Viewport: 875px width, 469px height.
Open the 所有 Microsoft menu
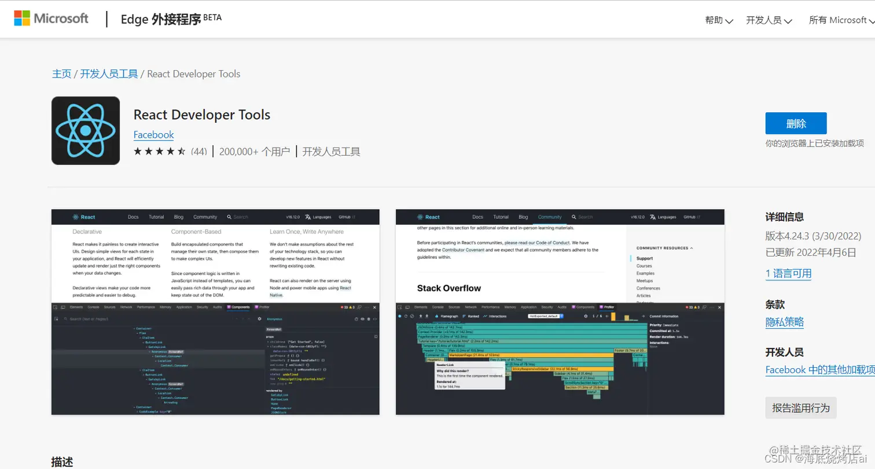841,20
